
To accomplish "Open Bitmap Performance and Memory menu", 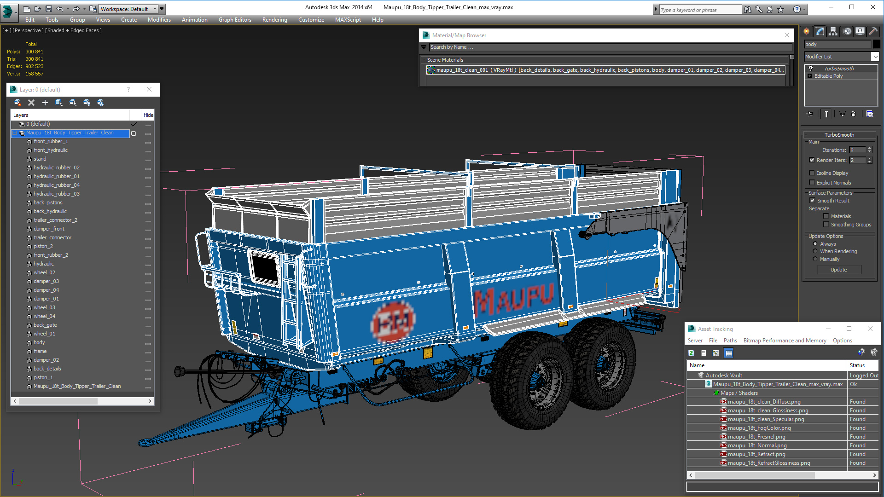I will [785, 341].
